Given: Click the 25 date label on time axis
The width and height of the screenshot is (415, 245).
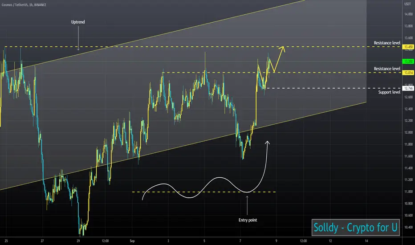Looking at the screenshot, I should (6, 241).
